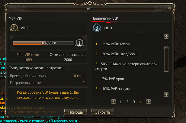Go to previous VIP level page arrow
186x123 pixels.
point(114,102)
